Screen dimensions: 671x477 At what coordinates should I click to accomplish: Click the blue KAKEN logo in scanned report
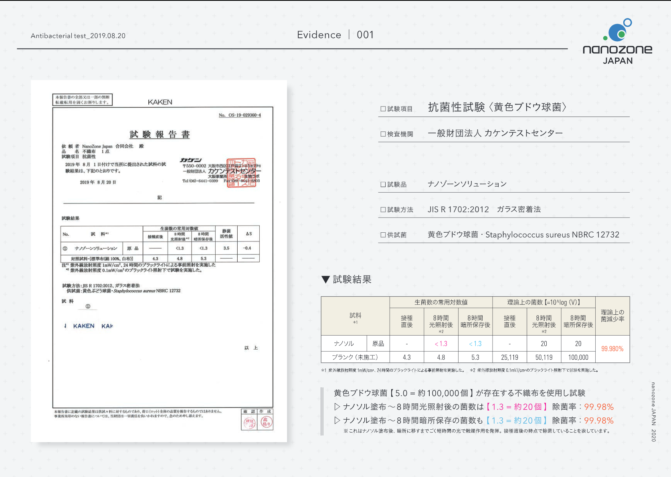click(x=84, y=326)
